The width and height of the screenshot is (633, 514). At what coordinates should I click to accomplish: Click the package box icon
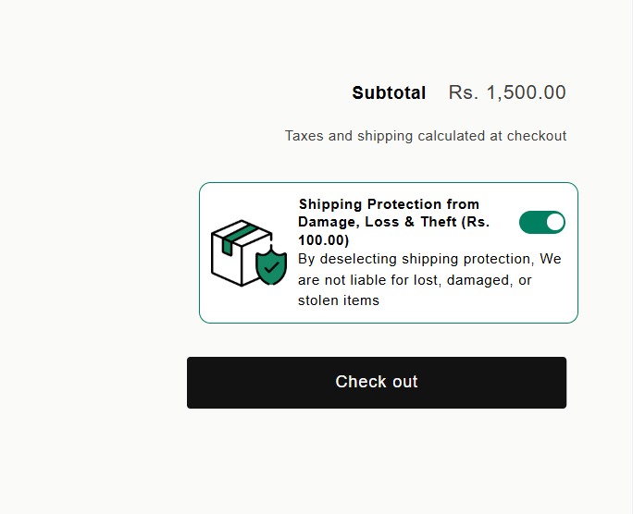pyautogui.click(x=239, y=252)
